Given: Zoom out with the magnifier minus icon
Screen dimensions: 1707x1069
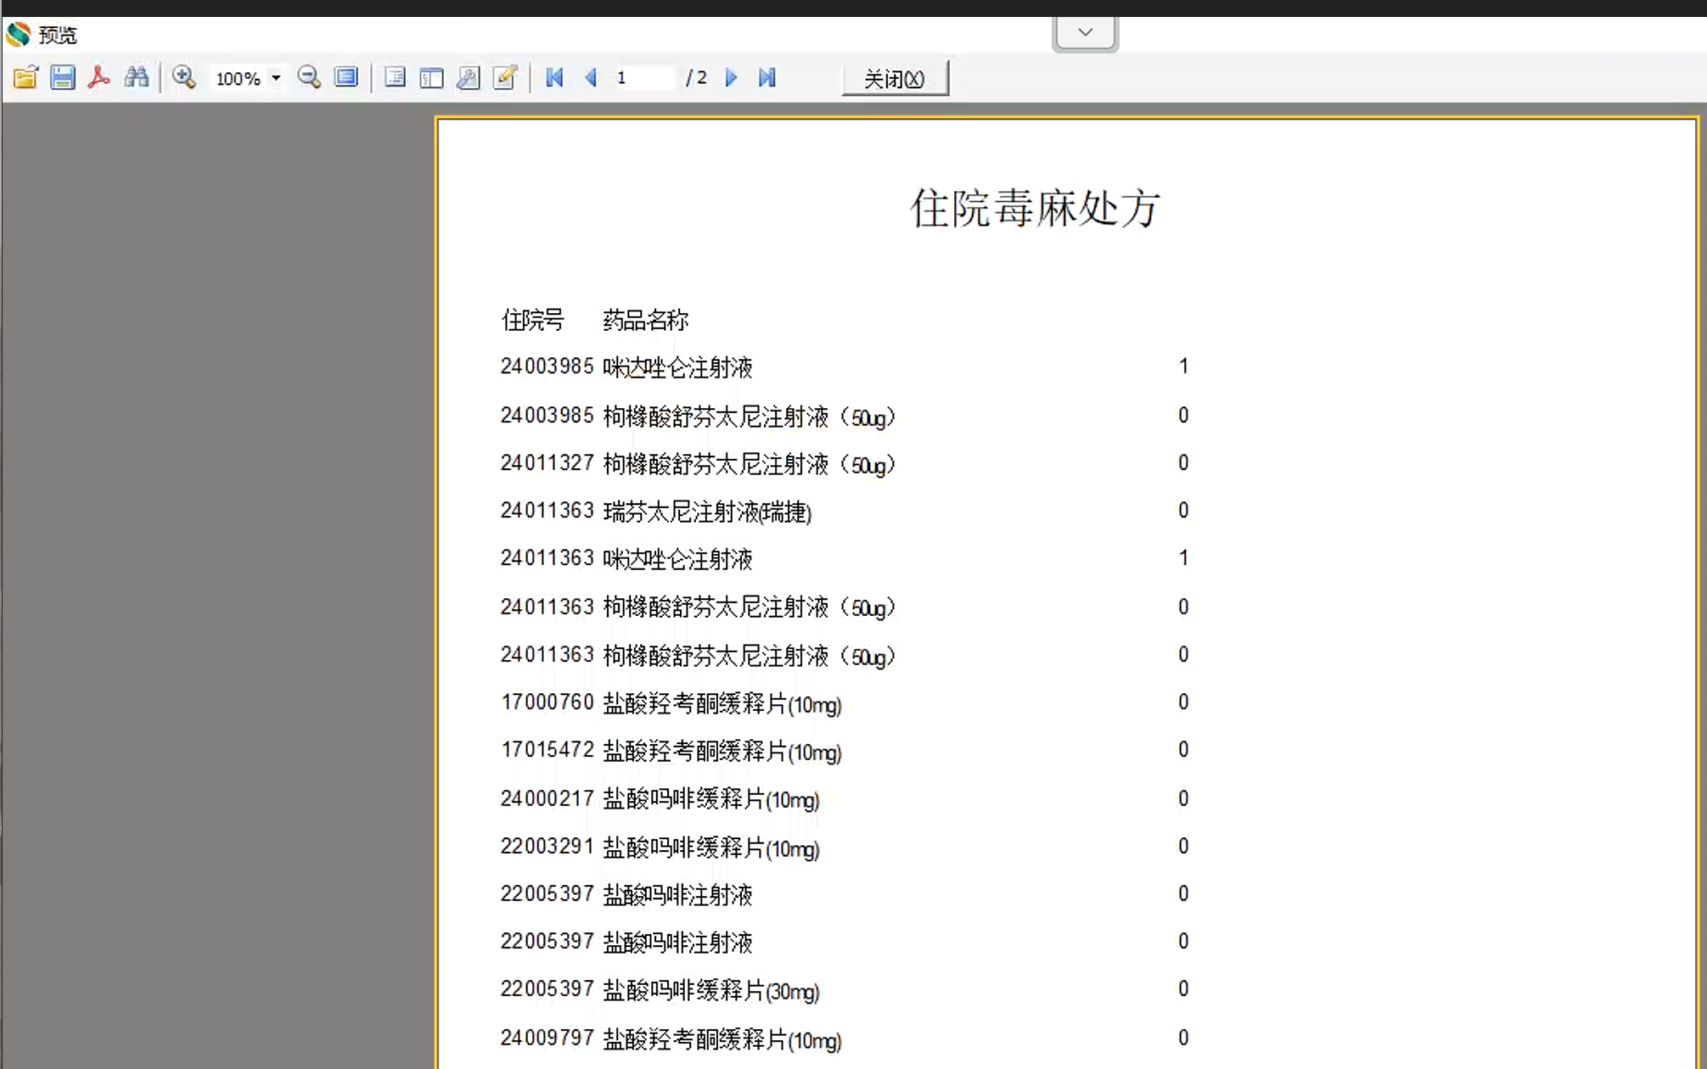Looking at the screenshot, I should click(x=309, y=78).
